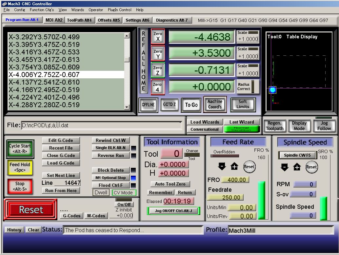Toggle Single BLK Alt-N
The width and height of the screenshot is (339, 255).
[x=110, y=148]
